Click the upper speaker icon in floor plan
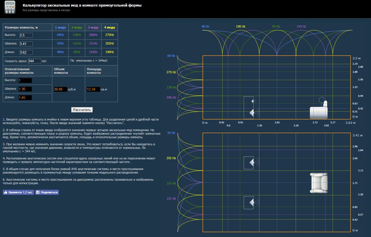This screenshot has height=237, width=371. [x=254, y=162]
